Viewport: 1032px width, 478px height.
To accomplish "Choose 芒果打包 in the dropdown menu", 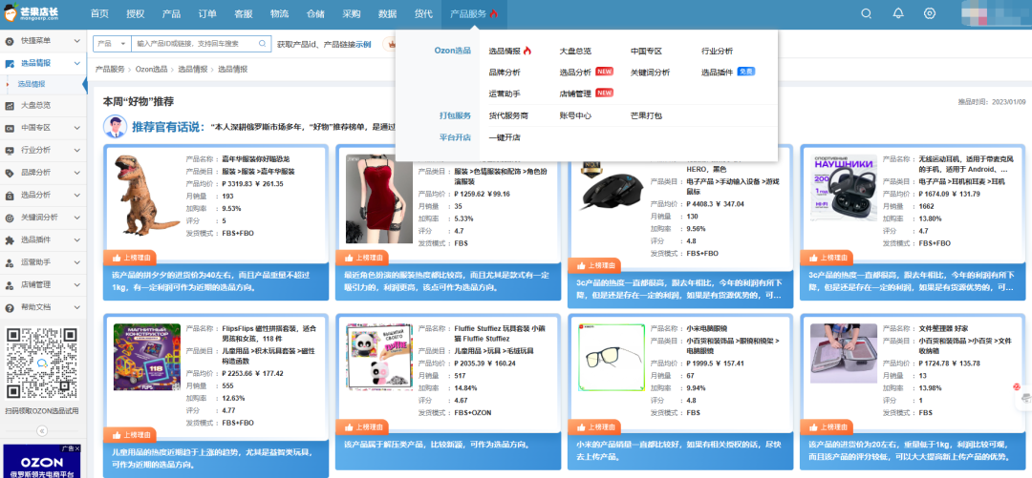I will click(x=646, y=115).
